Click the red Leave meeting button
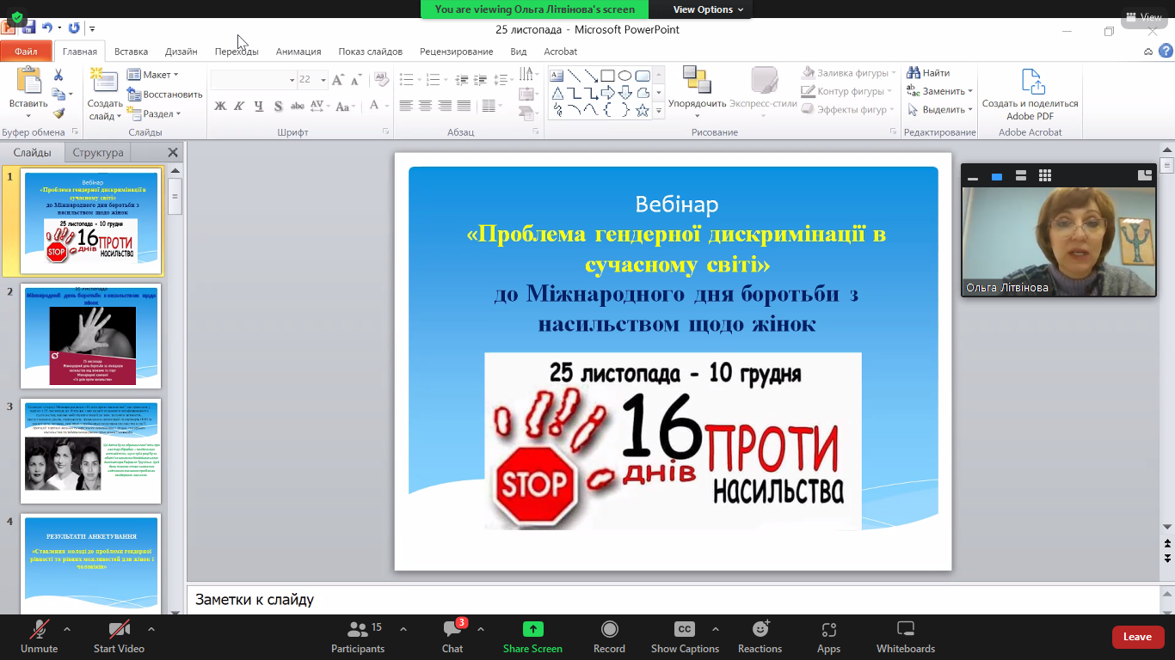This screenshot has height=660, width=1175. coord(1137,637)
